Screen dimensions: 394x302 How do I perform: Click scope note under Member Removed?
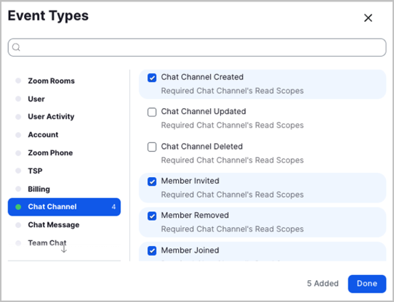pos(232,229)
